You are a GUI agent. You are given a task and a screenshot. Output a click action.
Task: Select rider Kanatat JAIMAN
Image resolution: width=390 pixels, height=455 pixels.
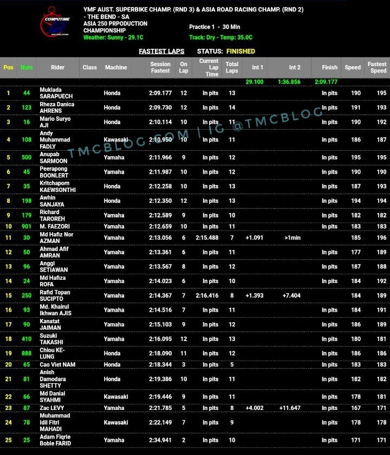tap(50, 324)
